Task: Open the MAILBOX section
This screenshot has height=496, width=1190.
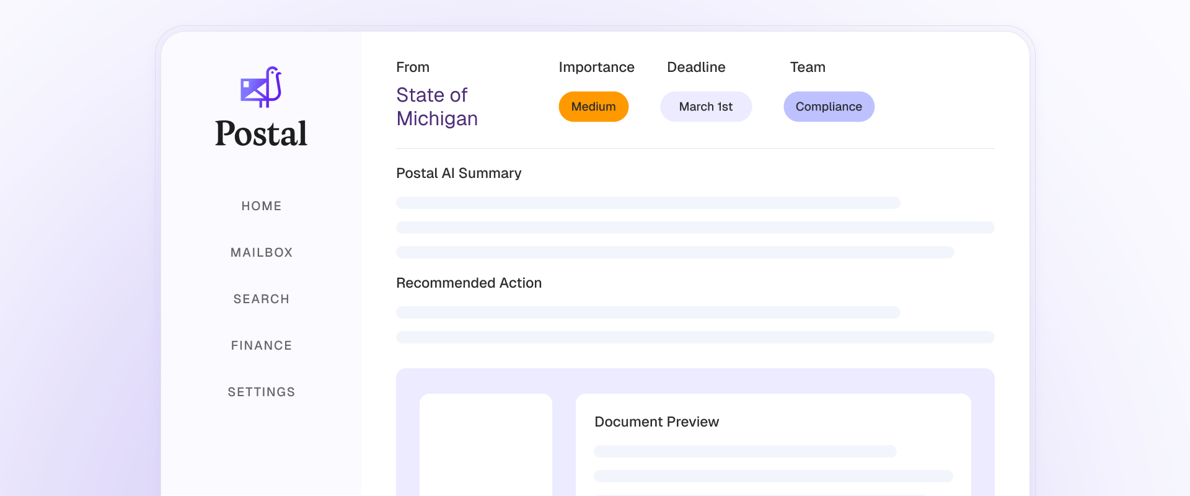Action: pyautogui.click(x=262, y=252)
